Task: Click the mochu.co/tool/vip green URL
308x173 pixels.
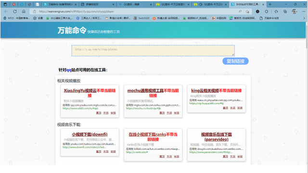Action: [x=143, y=108]
